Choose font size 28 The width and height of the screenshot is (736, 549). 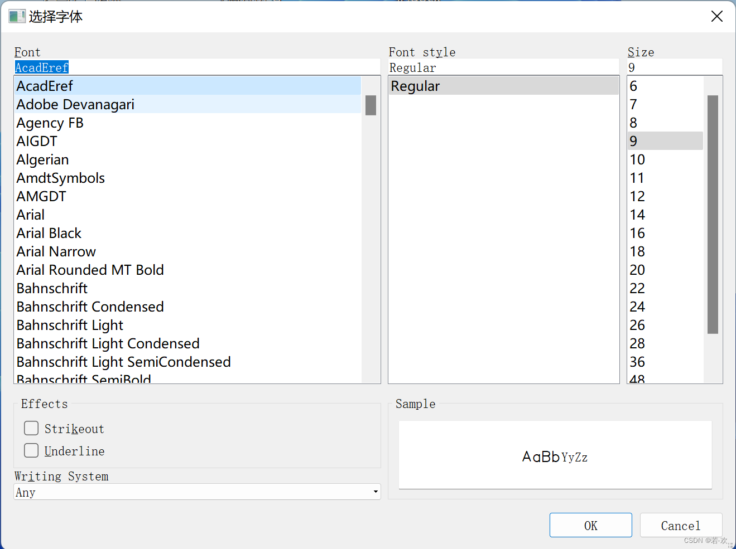(665, 343)
